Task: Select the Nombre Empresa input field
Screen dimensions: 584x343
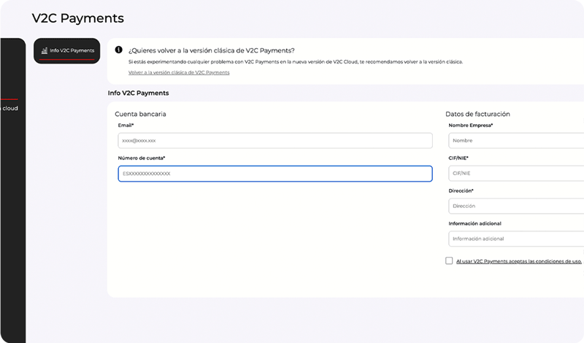Action: click(515, 140)
